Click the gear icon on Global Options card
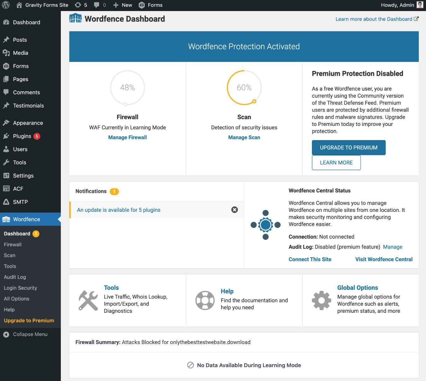Image resolution: width=426 pixels, height=381 pixels. tap(321, 300)
